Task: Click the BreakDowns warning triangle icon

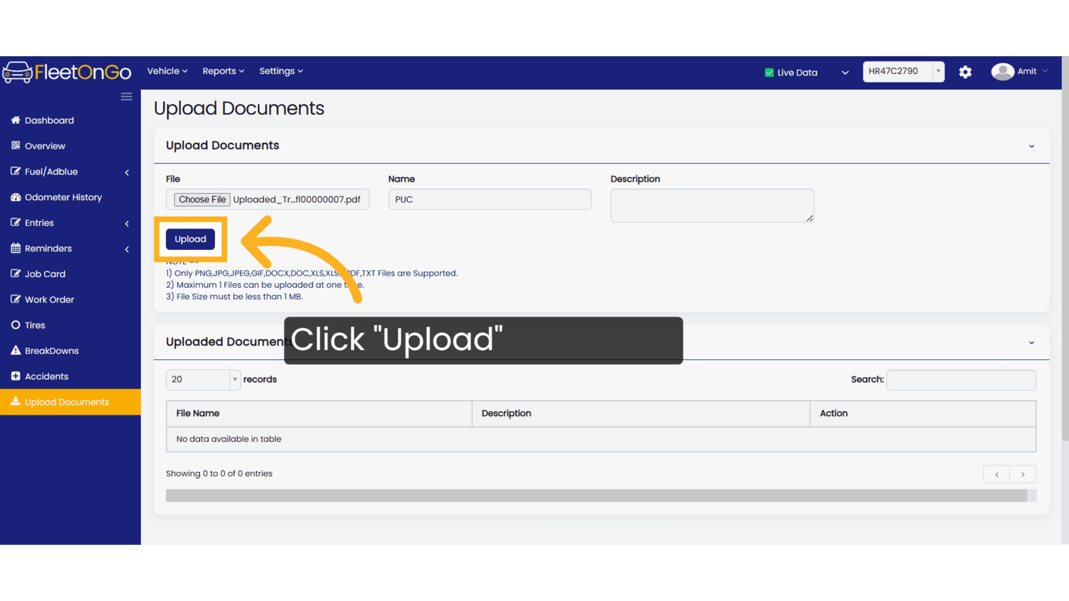Action: tap(15, 351)
